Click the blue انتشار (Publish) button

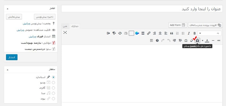[x=12, y=57]
